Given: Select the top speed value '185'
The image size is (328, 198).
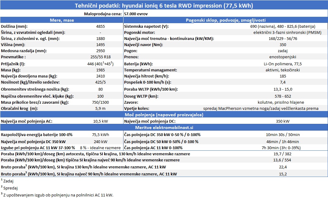Looking at the screenshot, I should (x=283, y=76).
